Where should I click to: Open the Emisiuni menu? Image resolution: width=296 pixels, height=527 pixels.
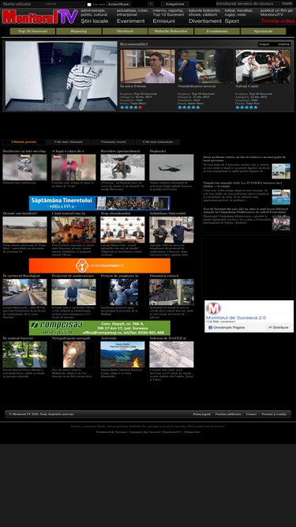163,21
